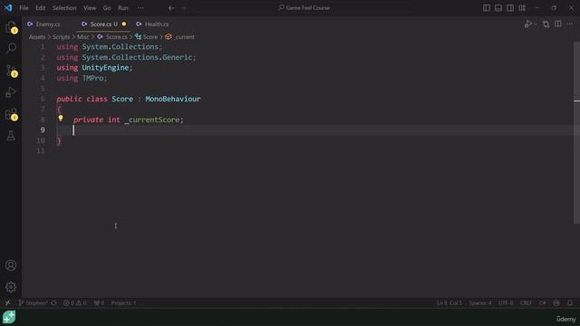Open notifications bell in status bar
This screenshot has height=326, width=580.
pos(570,302)
